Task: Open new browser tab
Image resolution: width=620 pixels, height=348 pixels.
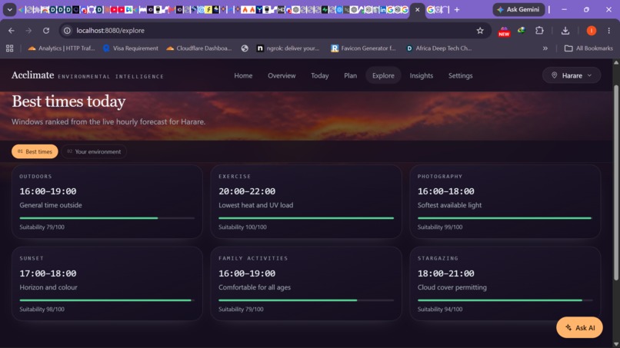Action: (457, 9)
